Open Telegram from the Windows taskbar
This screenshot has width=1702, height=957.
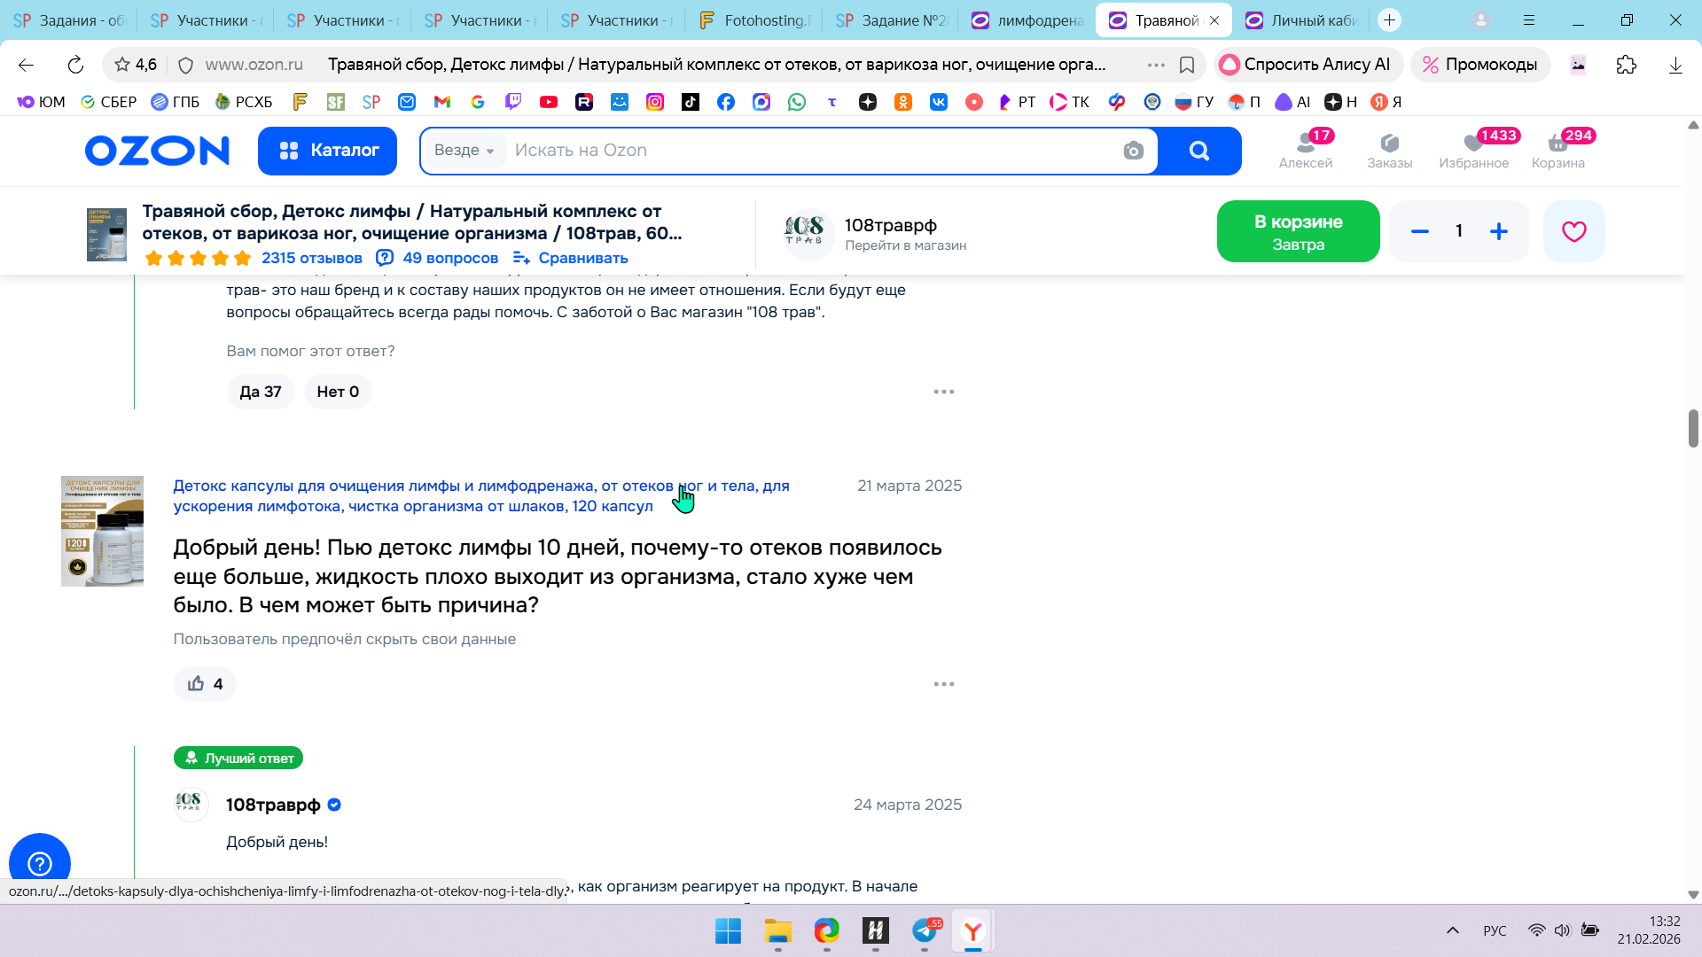click(925, 930)
